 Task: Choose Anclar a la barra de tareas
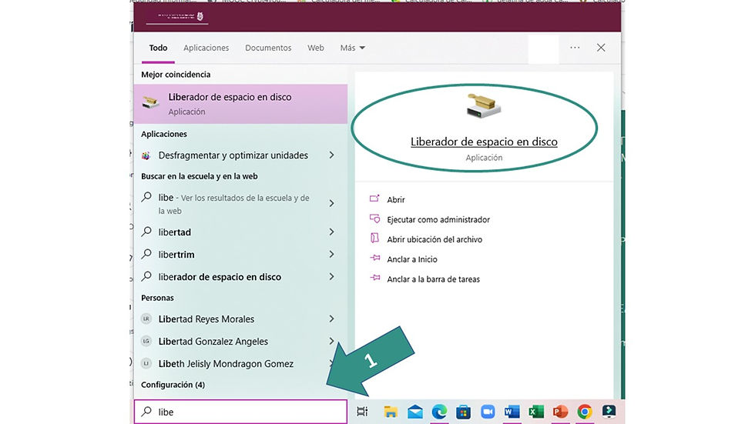(433, 279)
